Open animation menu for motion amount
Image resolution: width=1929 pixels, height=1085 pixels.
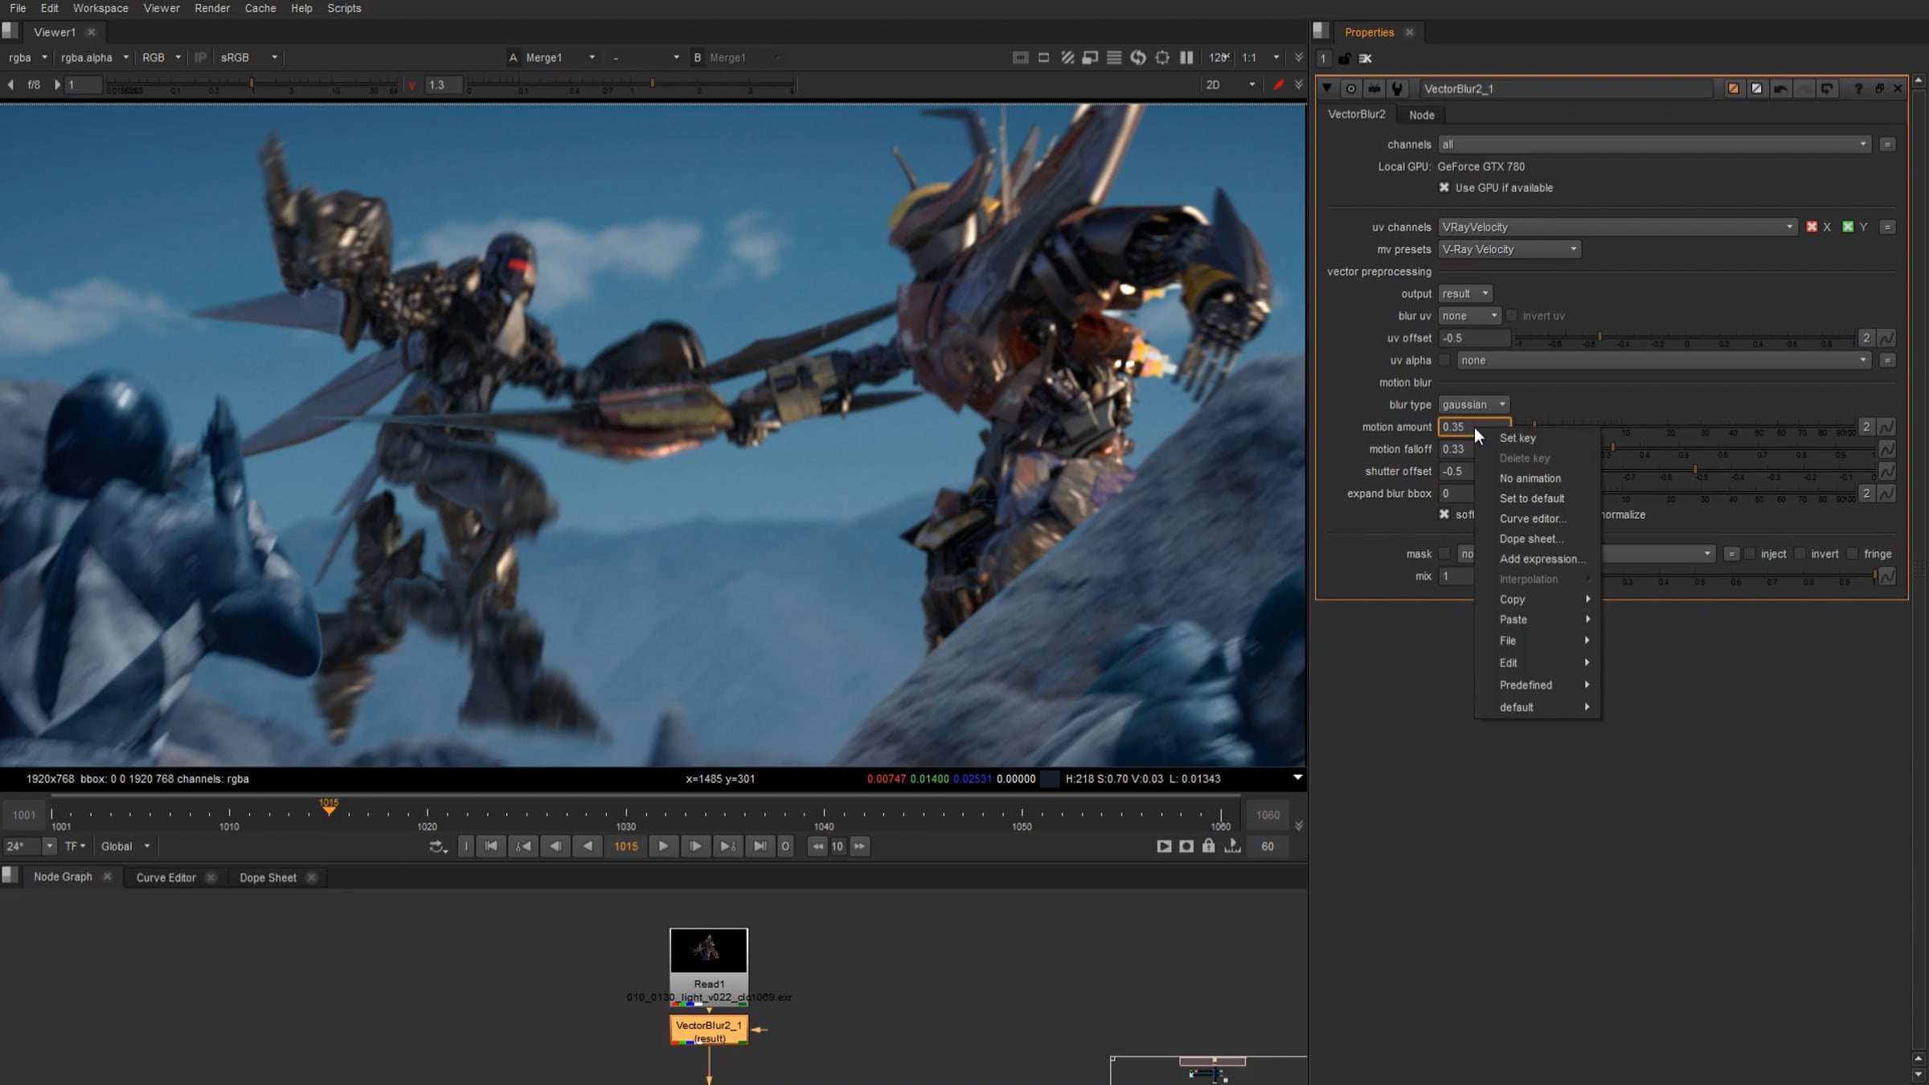1886,427
